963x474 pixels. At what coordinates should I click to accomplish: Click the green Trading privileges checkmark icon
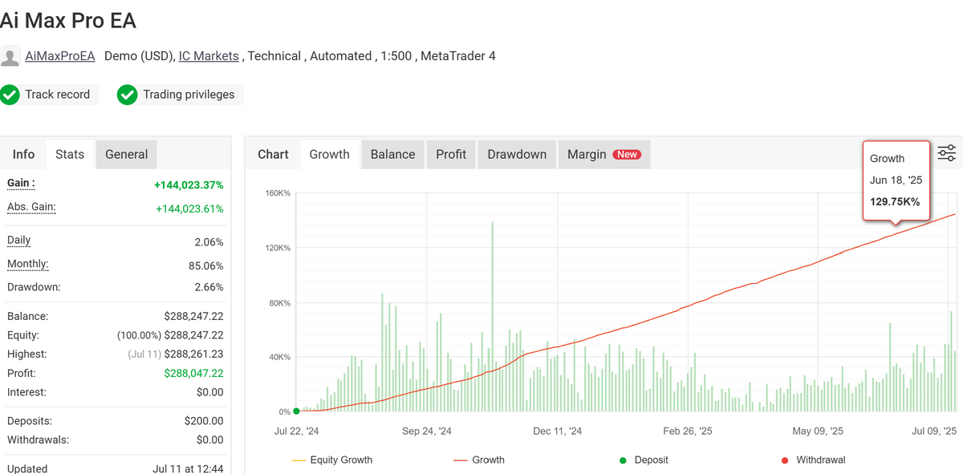tap(128, 95)
